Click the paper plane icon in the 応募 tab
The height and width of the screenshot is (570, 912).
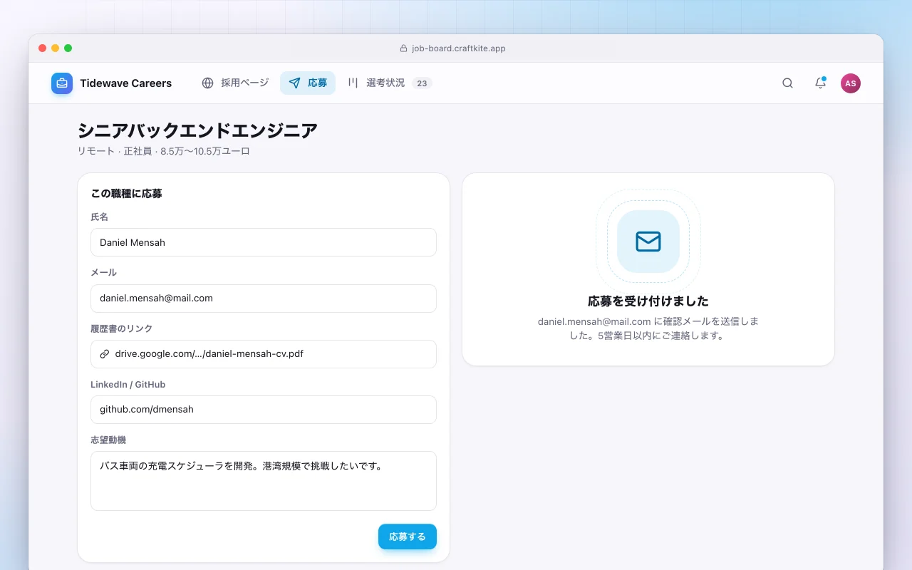[x=294, y=83]
